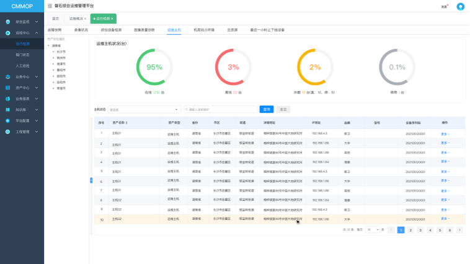Click the 业务中心 sidebar icon
This screenshot has height=264, width=470.
pyautogui.click(x=8, y=77)
